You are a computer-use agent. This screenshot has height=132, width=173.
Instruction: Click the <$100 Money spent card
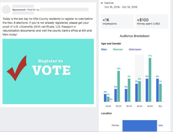pos(152,21)
